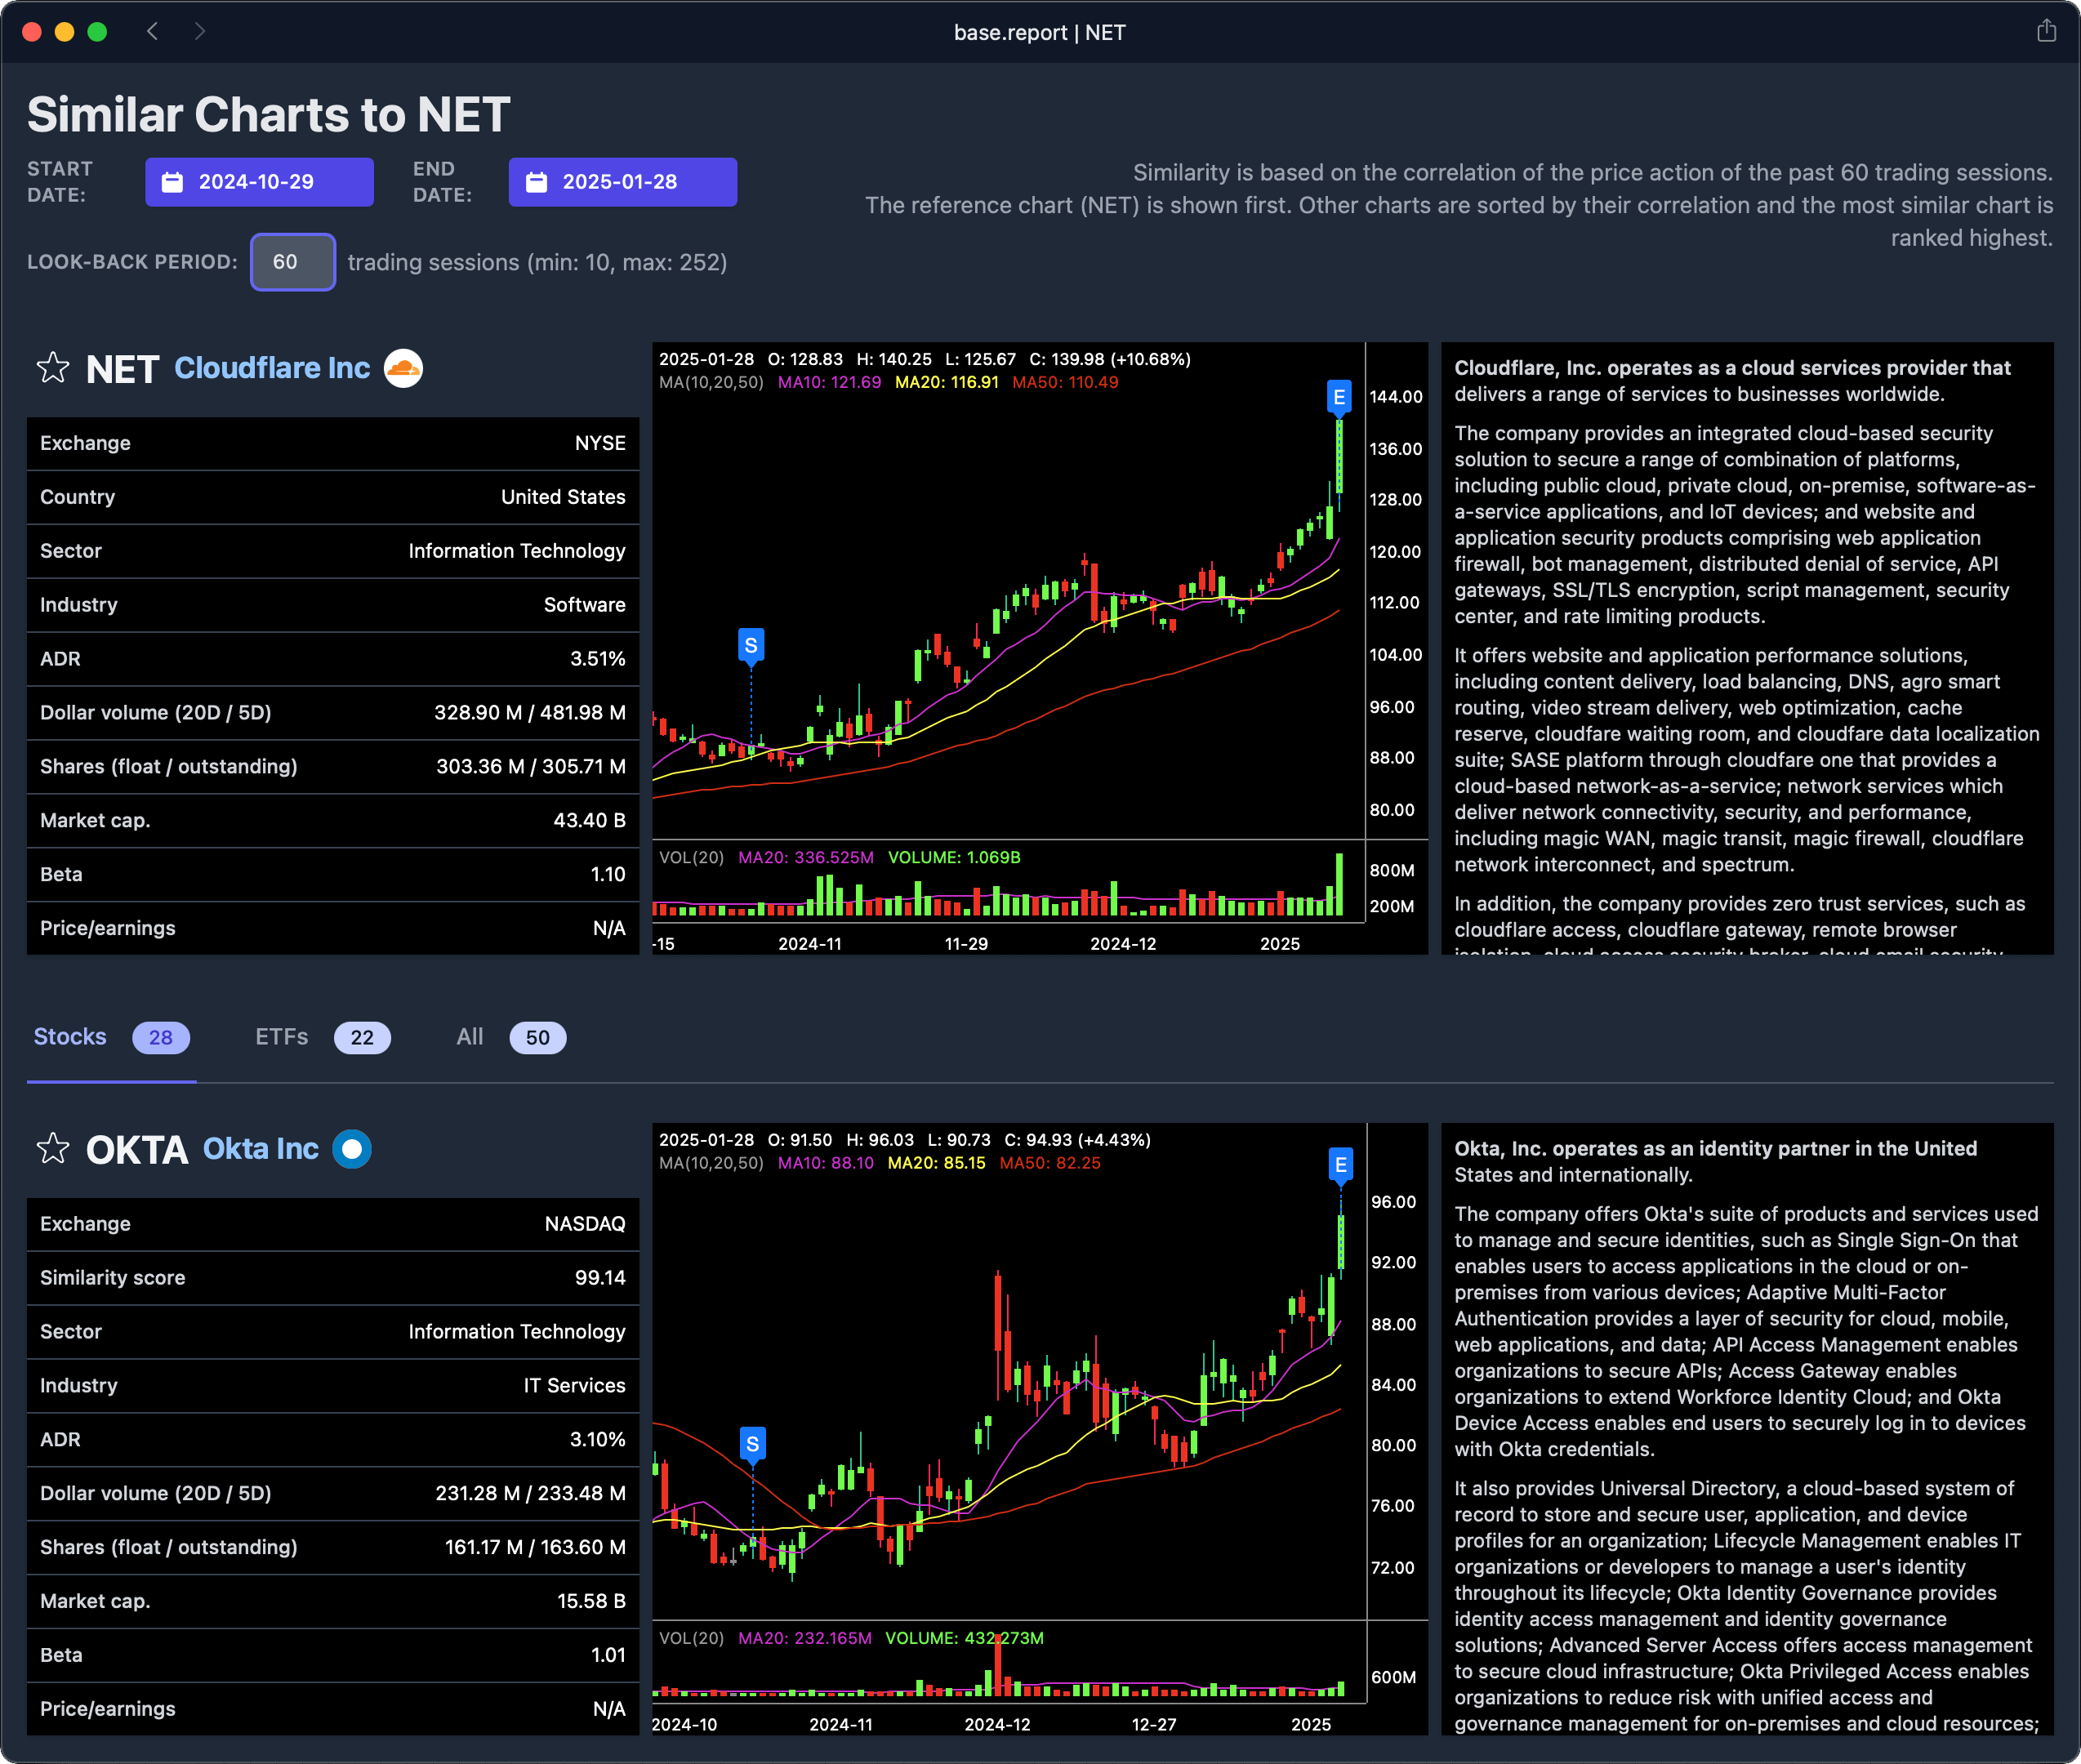Click NET VOLUME: 1.069B label
Viewport: 2081px width, 1764px height.
click(954, 857)
